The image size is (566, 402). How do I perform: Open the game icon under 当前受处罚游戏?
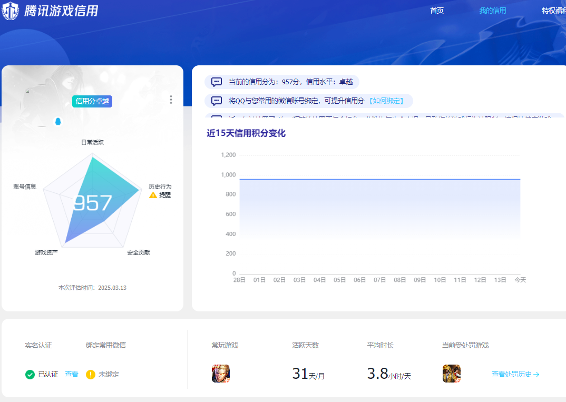tap(452, 374)
